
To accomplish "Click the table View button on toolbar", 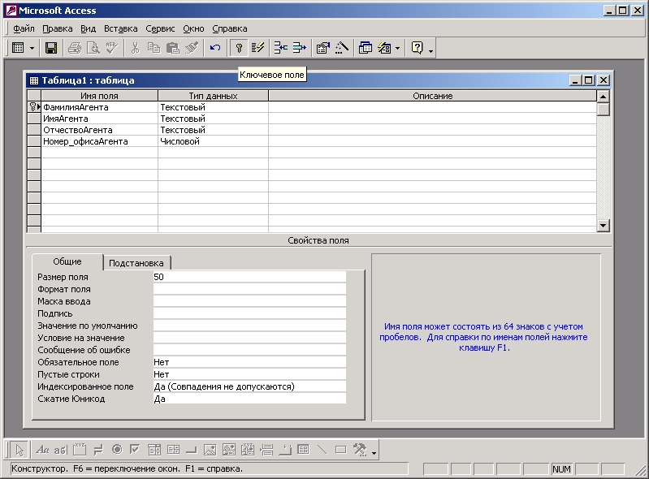I will point(18,48).
